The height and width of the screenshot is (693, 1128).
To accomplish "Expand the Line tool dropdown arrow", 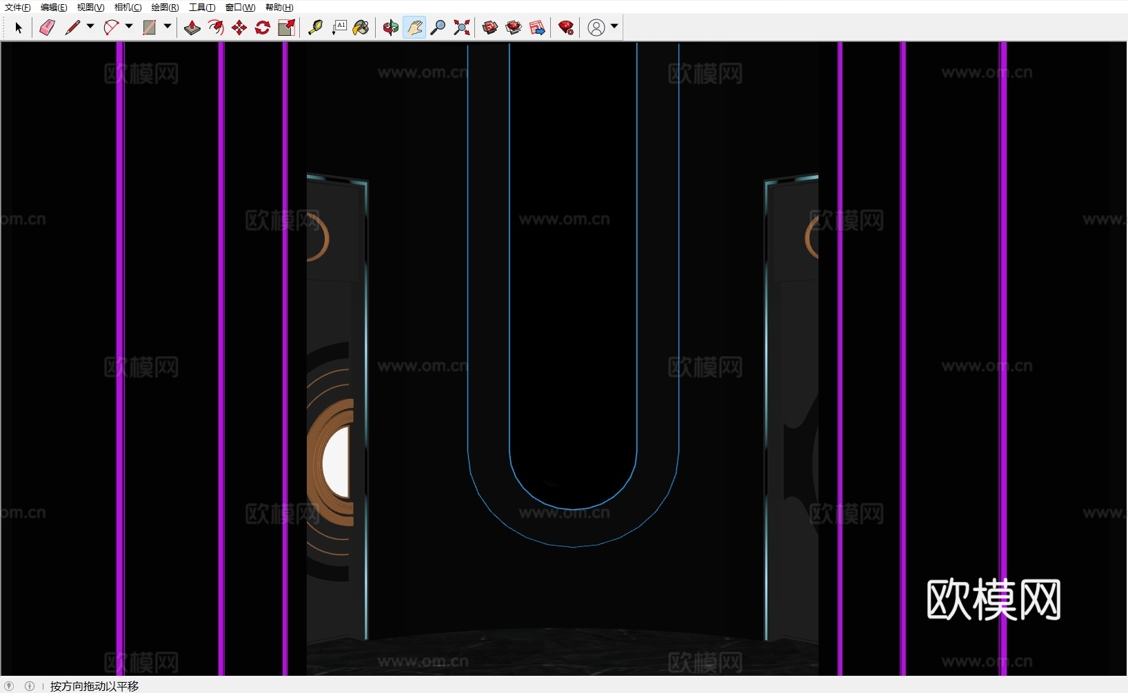I will pyautogui.click(x=90, y=27).
